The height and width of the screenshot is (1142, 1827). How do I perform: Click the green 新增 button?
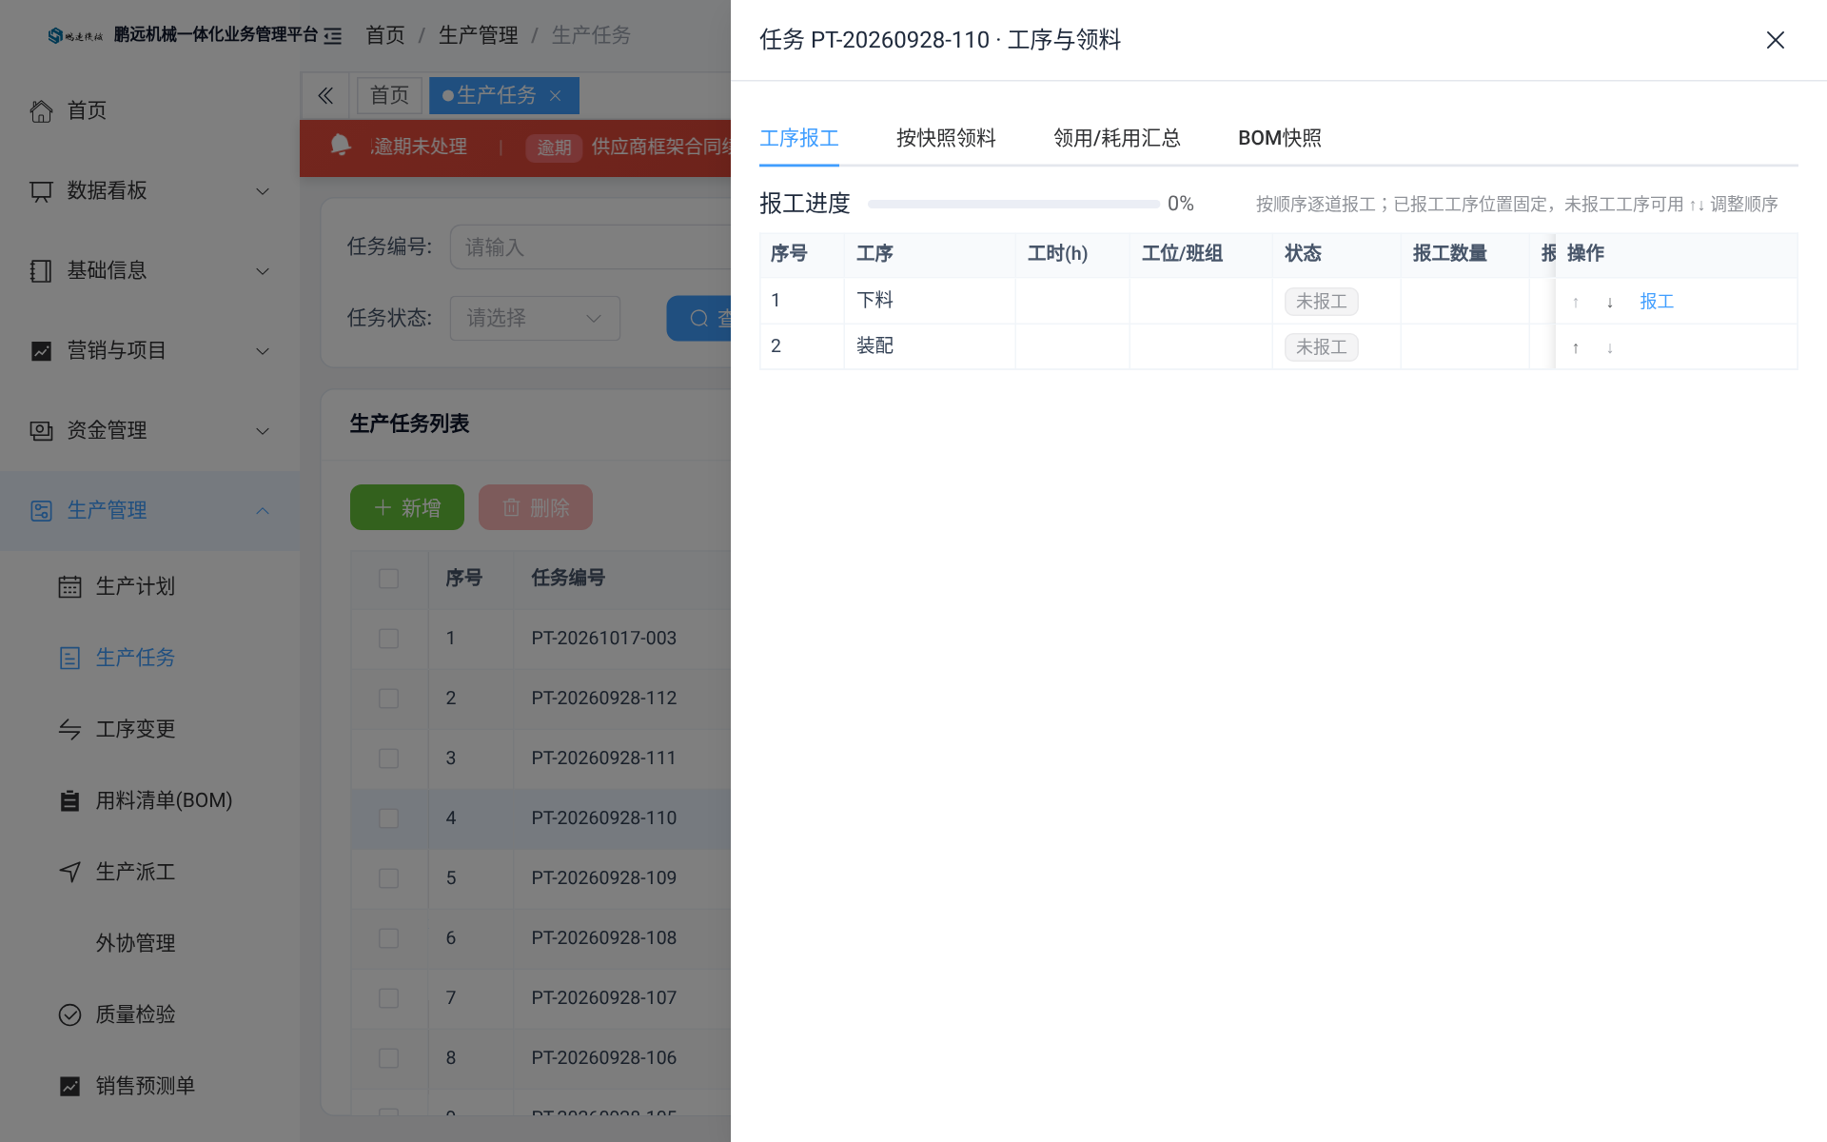point(407,507)
